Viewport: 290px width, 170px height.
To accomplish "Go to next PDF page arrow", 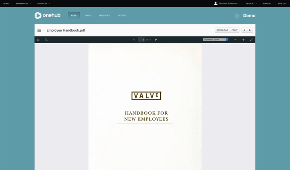I will (x=156, y=40).
